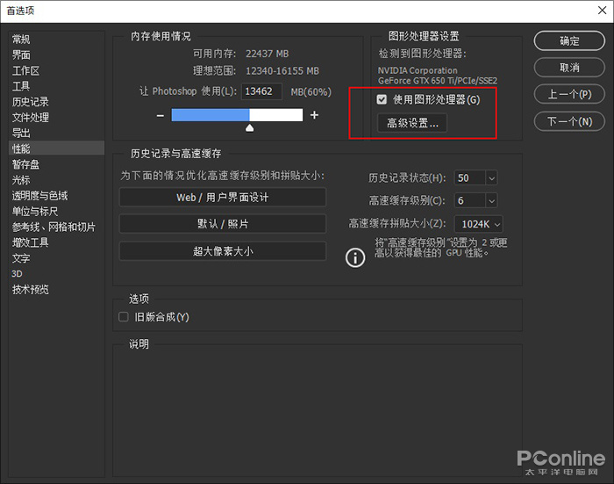This screenshot has height=484, width=614.
Task: Click the minus icon left of memory slider
Action: pyautogui.click(x=161, y=115)
